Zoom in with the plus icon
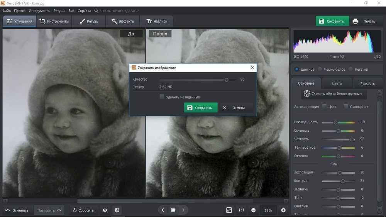 tap(283, 210)
